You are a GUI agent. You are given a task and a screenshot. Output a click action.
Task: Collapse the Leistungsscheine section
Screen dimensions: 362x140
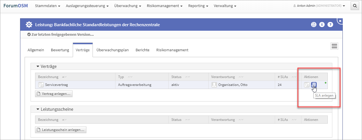(38, 109)
